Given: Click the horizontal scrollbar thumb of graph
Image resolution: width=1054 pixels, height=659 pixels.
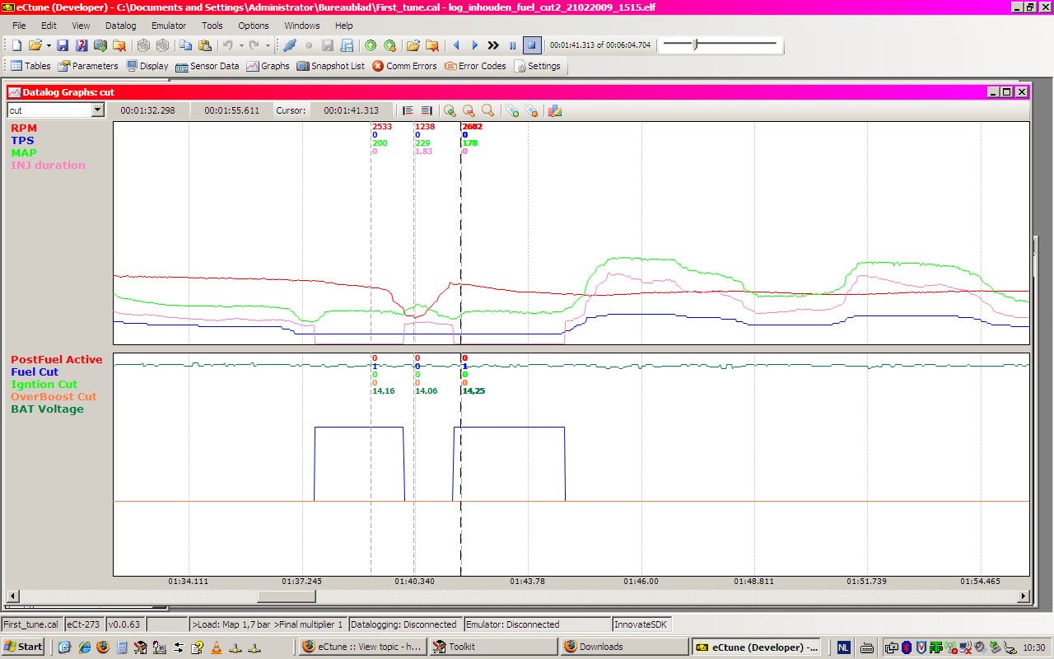Looking at the screenshot, I should click(x=287, y=596).
